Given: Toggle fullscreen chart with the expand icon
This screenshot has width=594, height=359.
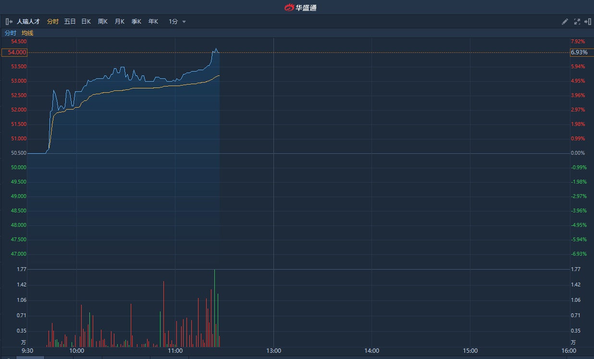Looking at the screenshot, I should click(x=577, y=22).
